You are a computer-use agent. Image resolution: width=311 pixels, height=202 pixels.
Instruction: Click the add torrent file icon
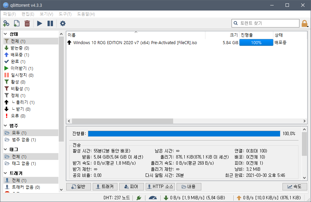point(17,23)
